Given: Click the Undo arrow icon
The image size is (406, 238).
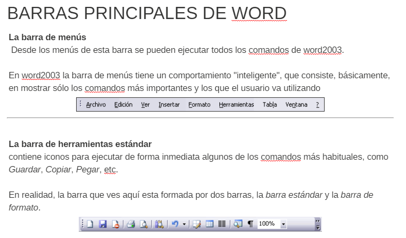Looking at the screenshot, I should 175,224.
